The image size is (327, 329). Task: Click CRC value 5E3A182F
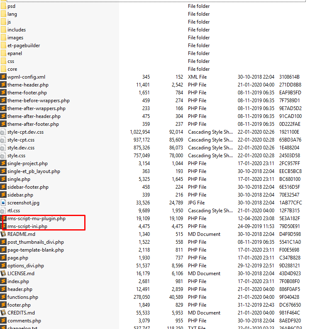tap(290, 219)
